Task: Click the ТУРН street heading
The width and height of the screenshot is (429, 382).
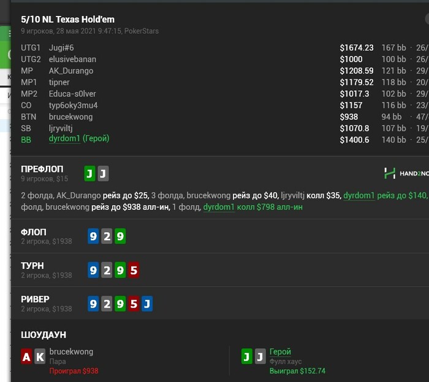Action: click(x=32, y=266)
